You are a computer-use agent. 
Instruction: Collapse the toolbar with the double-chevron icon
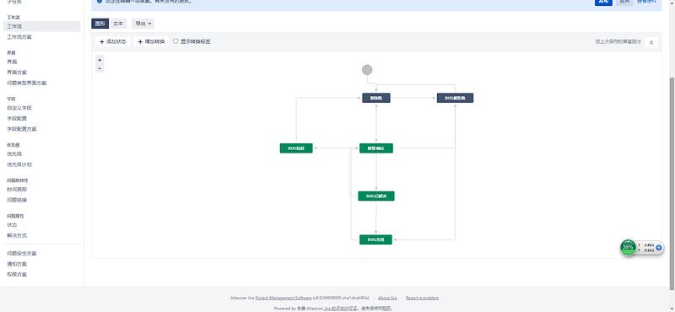coord(651,42)
